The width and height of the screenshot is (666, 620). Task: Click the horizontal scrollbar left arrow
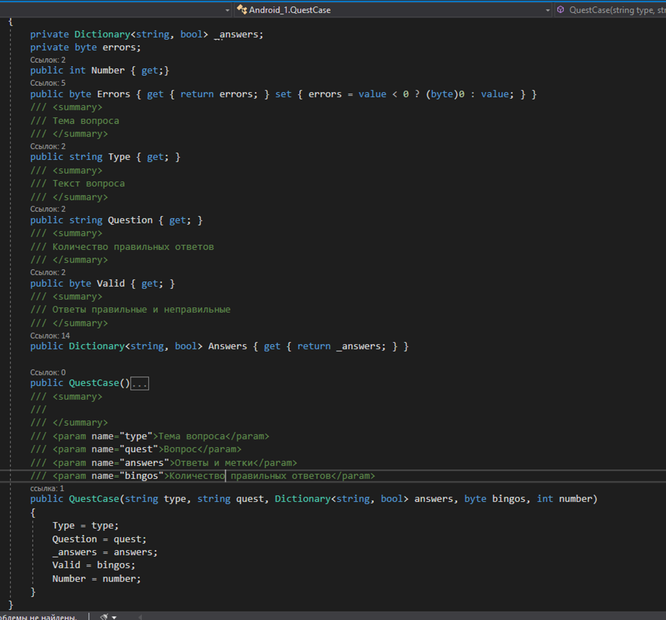(140, 617)
